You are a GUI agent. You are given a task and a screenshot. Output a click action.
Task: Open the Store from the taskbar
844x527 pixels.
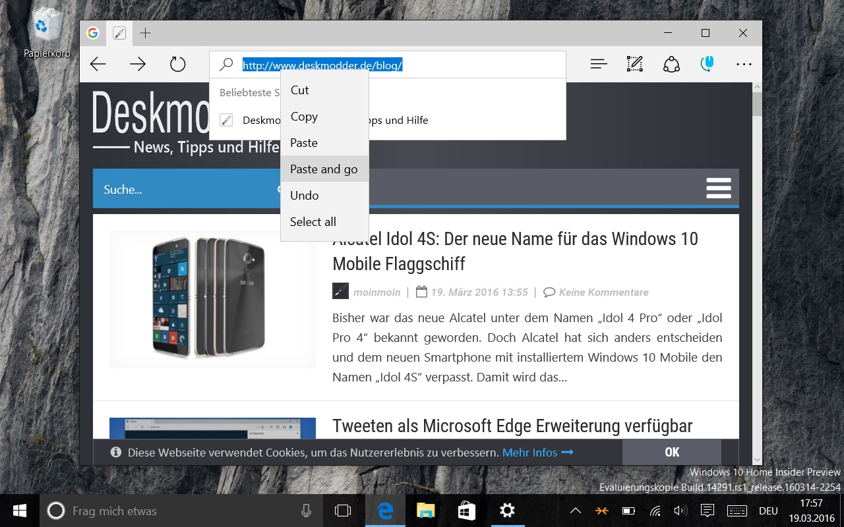tap(466, 511)
